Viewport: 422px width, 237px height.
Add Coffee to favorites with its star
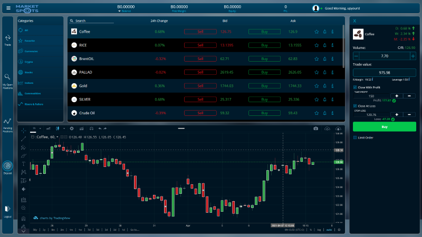click(316, 32)
